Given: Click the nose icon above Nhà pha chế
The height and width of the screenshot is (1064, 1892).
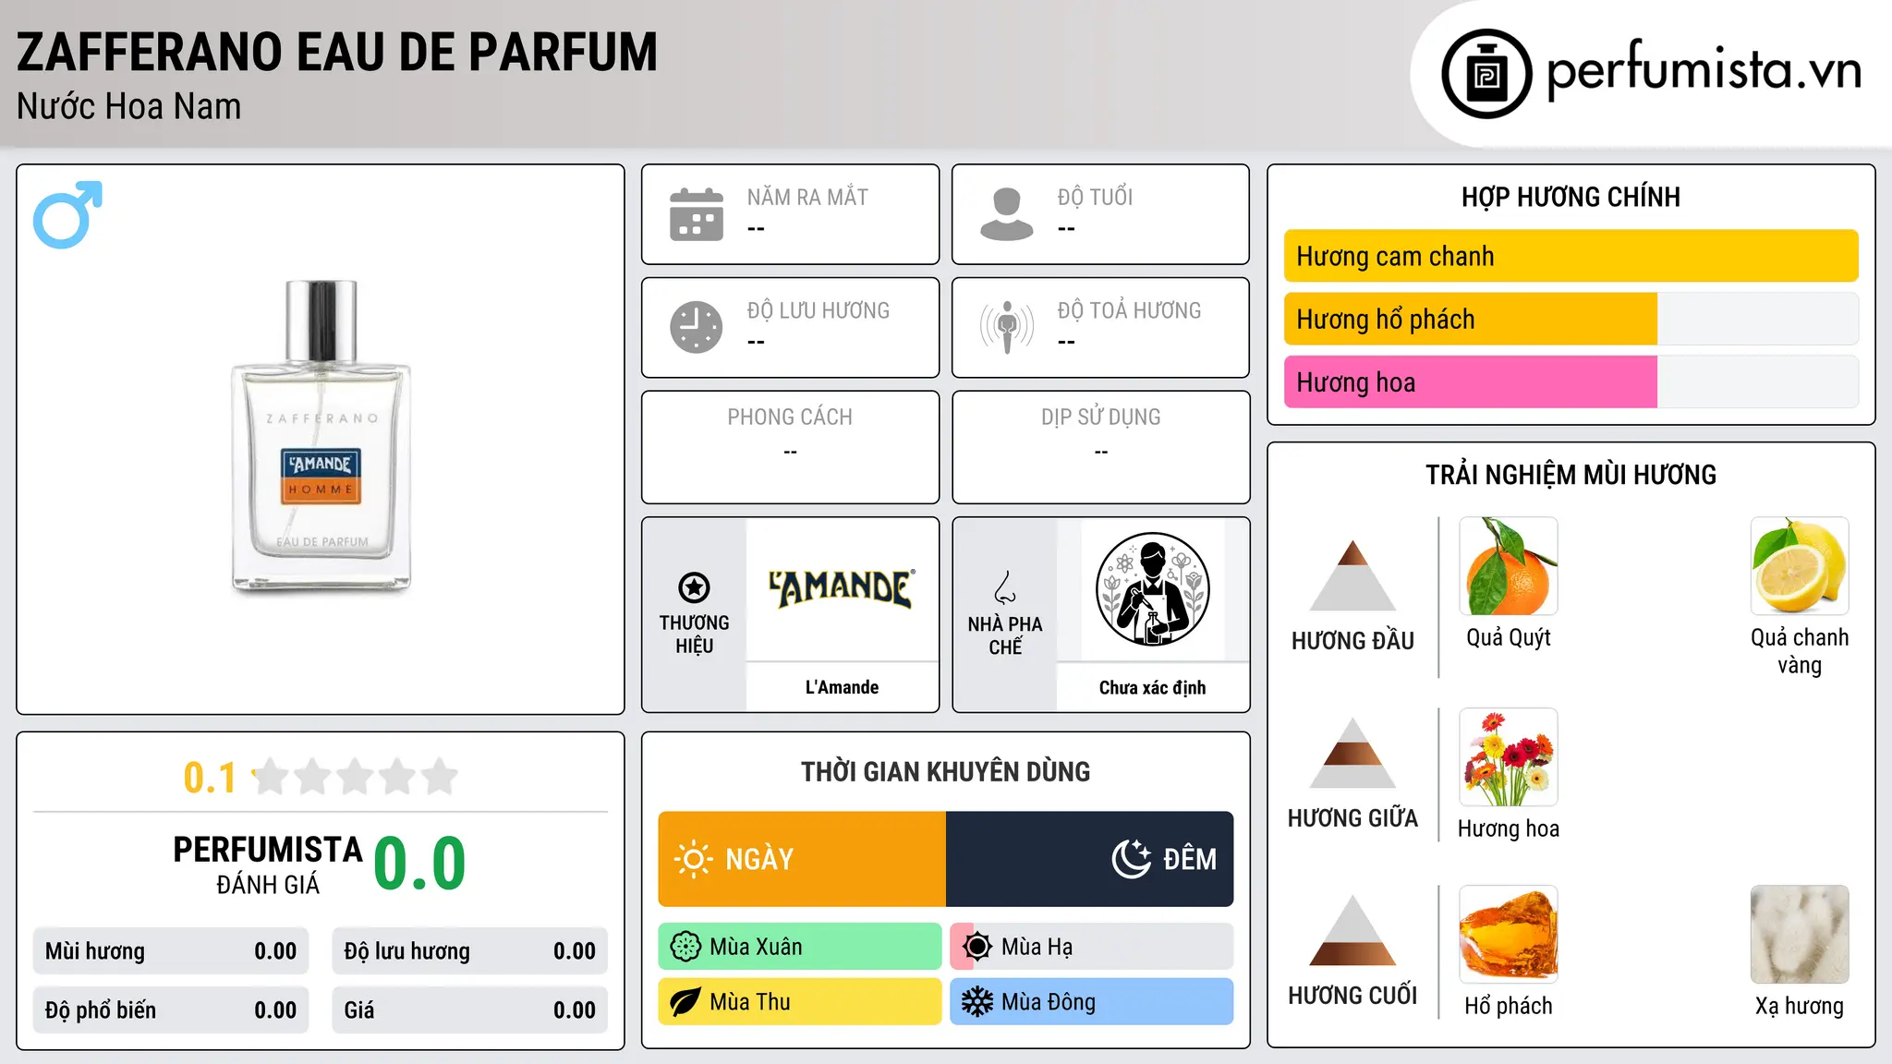Looking at the screenshot, I should 1005,587.
